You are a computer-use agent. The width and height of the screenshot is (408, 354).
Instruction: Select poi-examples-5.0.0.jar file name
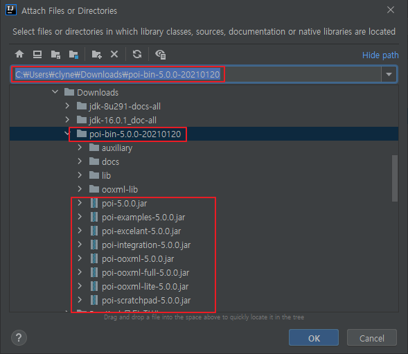pyautogui.click(x=143, y=217)
